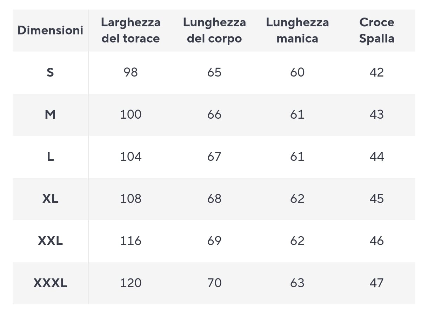The height and width of the screenshot is (310, 428).
Task: Select shoulder value 45 for XL
Action: point(376,199)
